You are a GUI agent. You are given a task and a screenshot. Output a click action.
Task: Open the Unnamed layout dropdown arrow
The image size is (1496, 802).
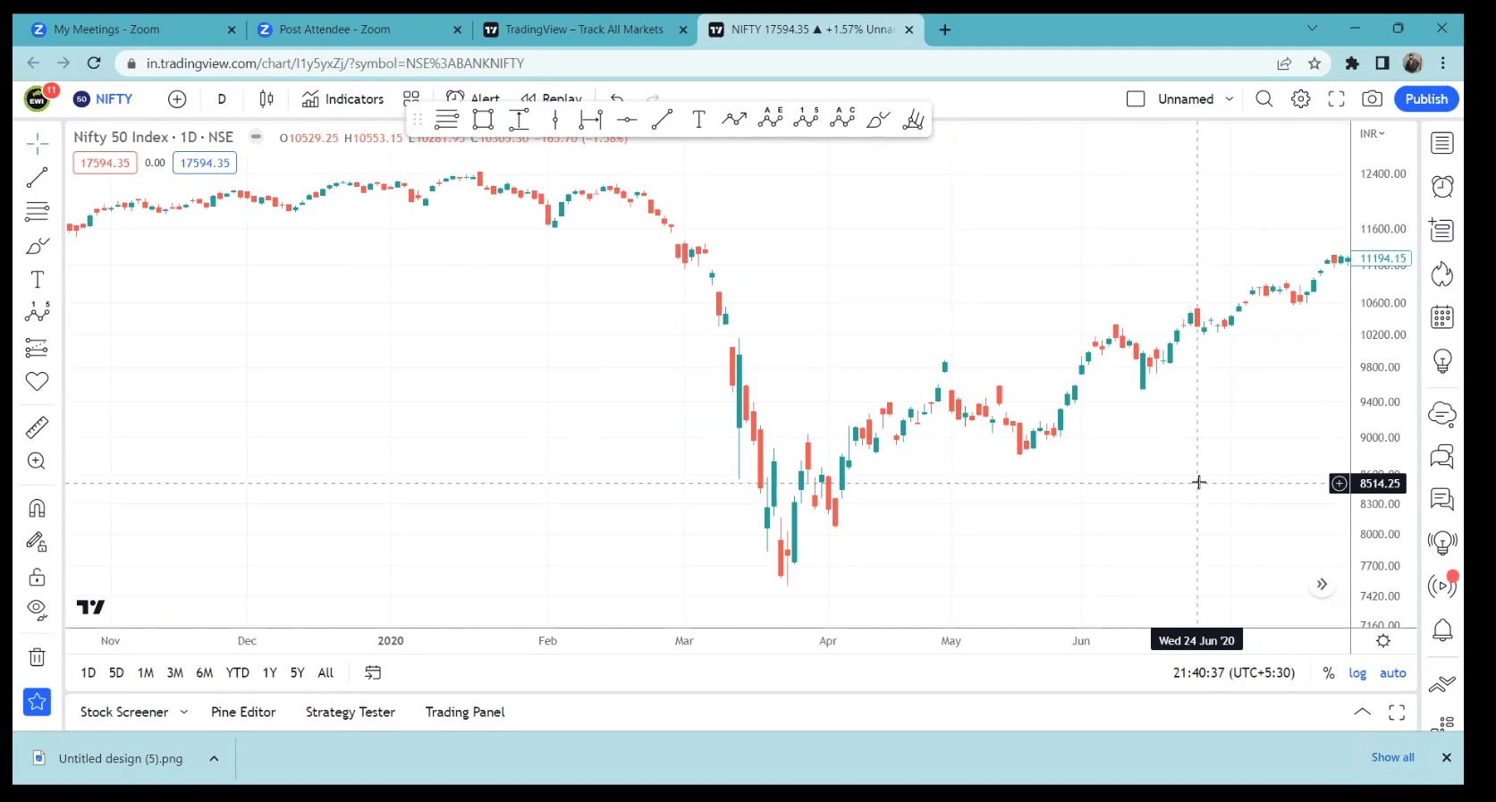coord(1230,99)
